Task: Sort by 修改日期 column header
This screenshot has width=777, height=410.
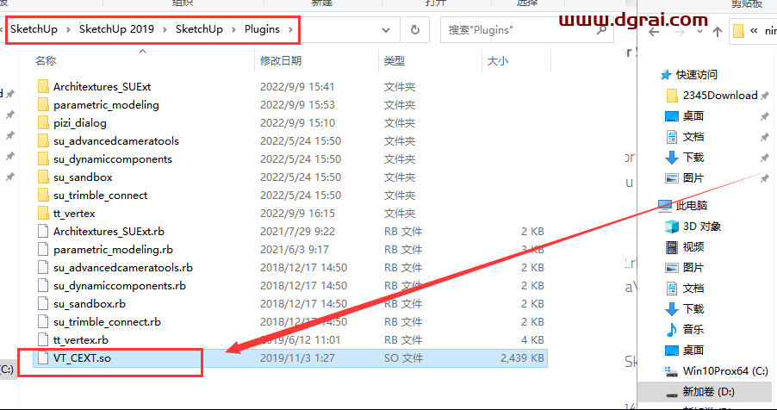Action: click(x=281, y=60)
